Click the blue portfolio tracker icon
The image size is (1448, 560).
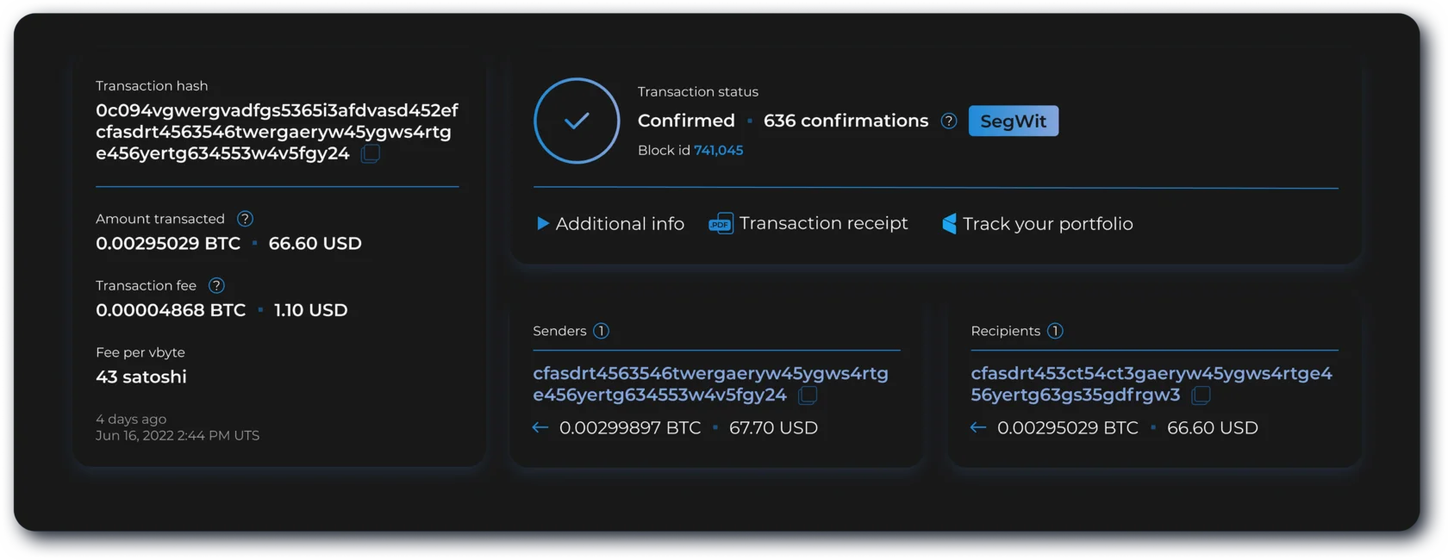[x=949, y=224]
